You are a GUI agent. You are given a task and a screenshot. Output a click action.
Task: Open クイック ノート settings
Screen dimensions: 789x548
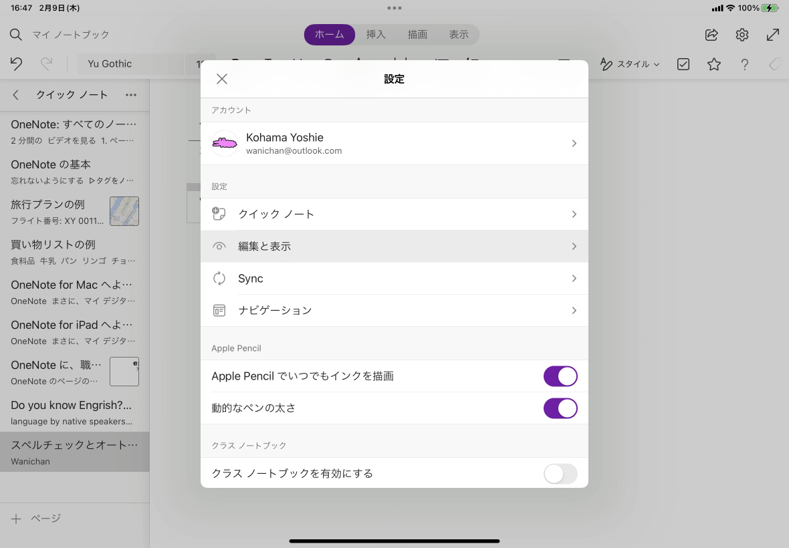click(x=394, y=214)
